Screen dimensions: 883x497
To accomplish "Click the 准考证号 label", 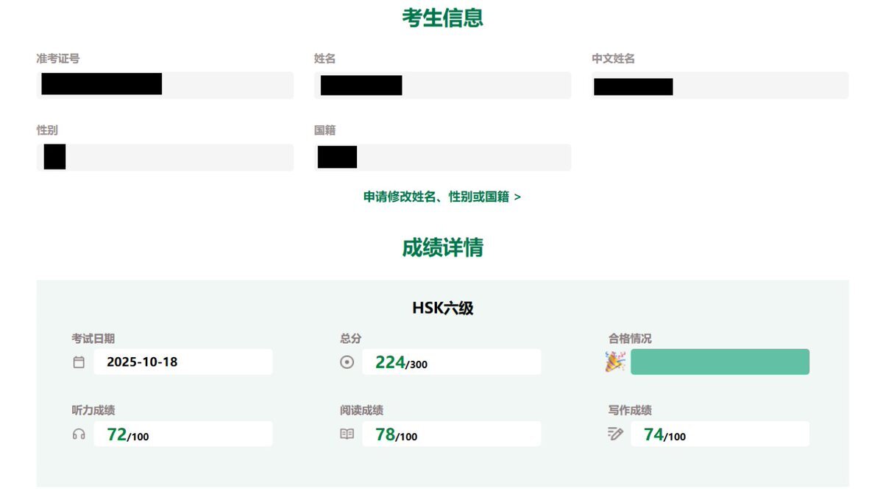I will [58, 59].
